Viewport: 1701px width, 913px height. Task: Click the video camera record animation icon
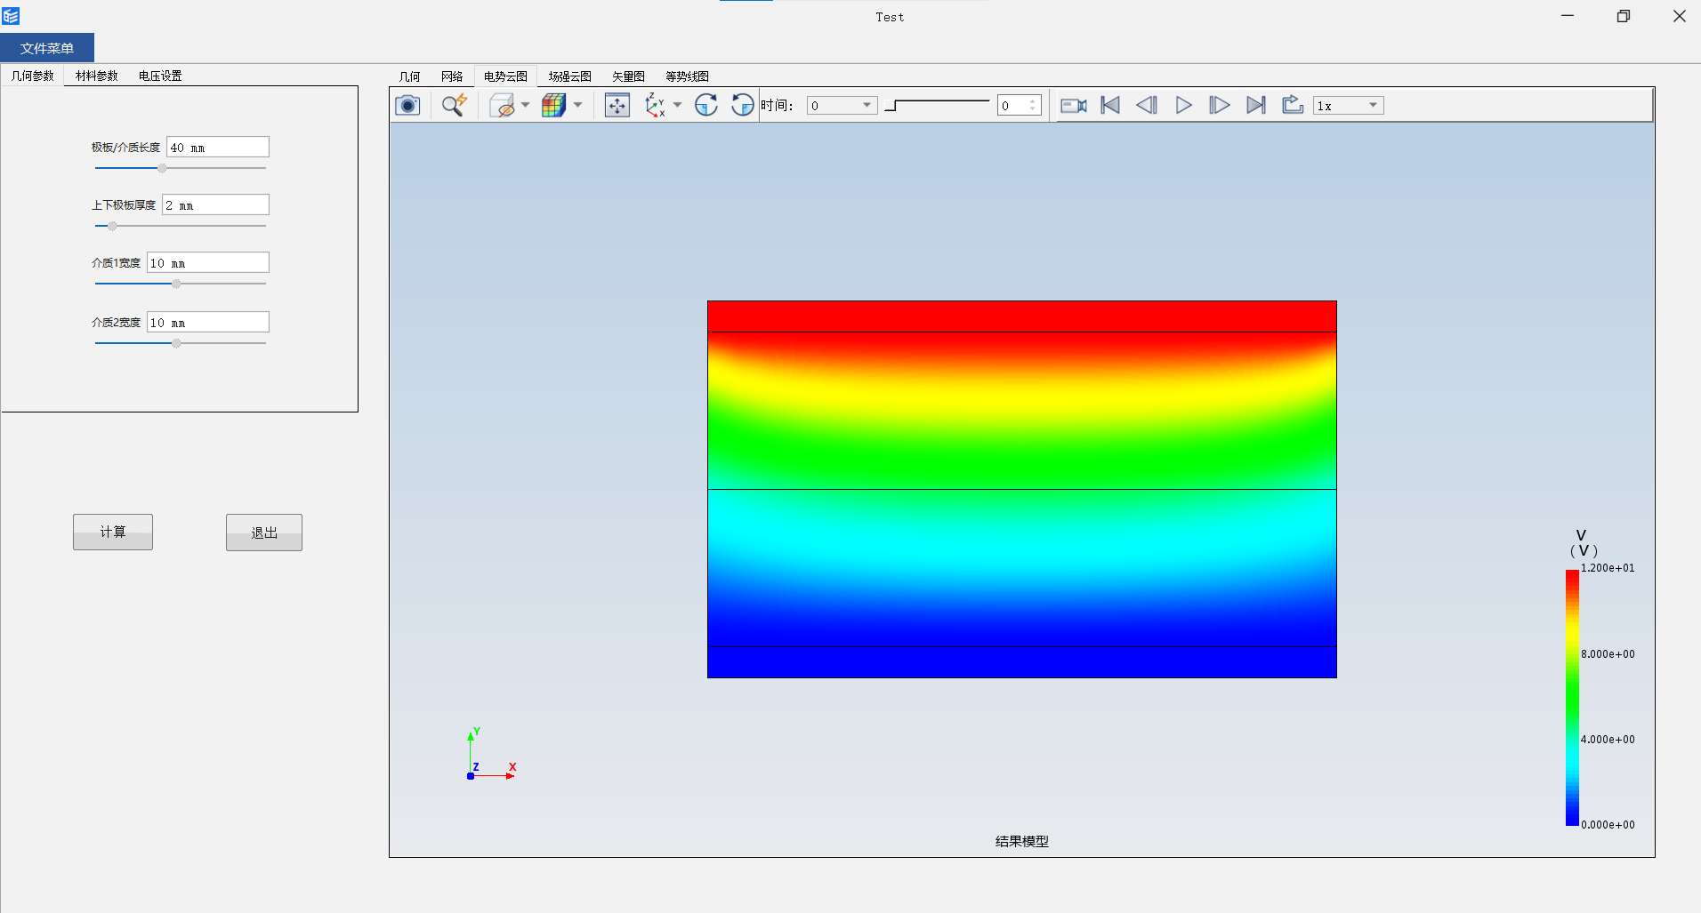tap(1074, 106)
